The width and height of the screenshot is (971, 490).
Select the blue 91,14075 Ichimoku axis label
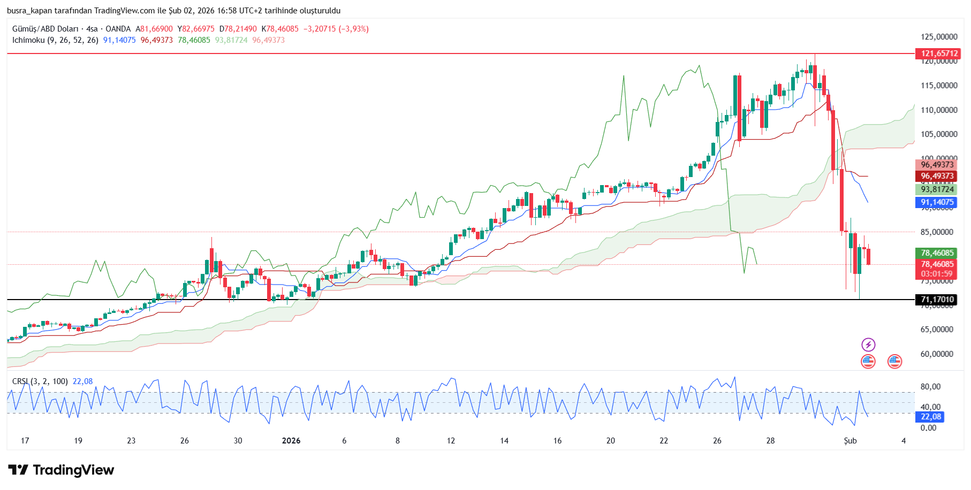tap(937, 202)
